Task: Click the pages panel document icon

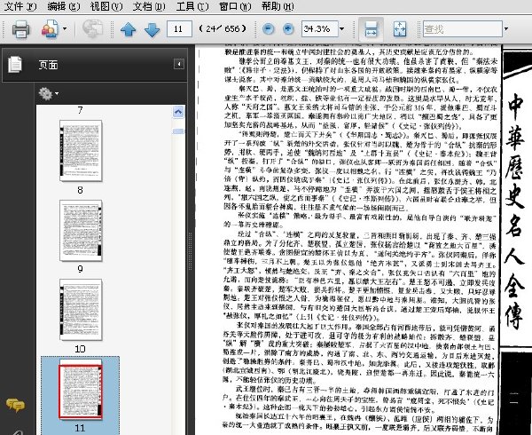Action: click(15, 64)
